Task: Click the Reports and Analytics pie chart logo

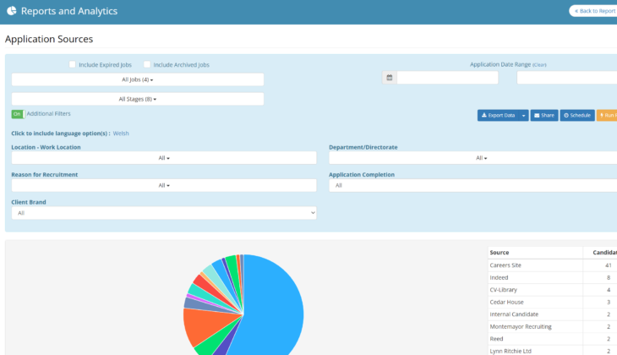Action: pos(11,11)
